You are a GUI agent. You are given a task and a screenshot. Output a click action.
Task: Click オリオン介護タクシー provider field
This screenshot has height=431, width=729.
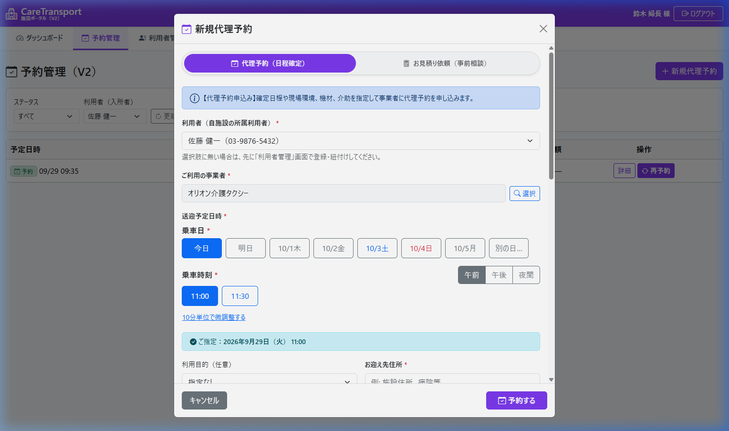pyautogui.click(x=344, y=193)
